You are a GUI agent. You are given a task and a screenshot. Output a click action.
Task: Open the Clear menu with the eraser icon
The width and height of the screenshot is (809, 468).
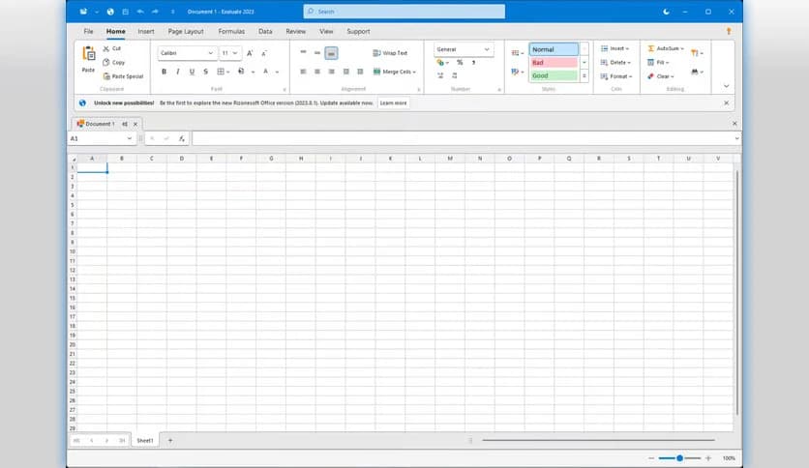click(x=660, y=76)
